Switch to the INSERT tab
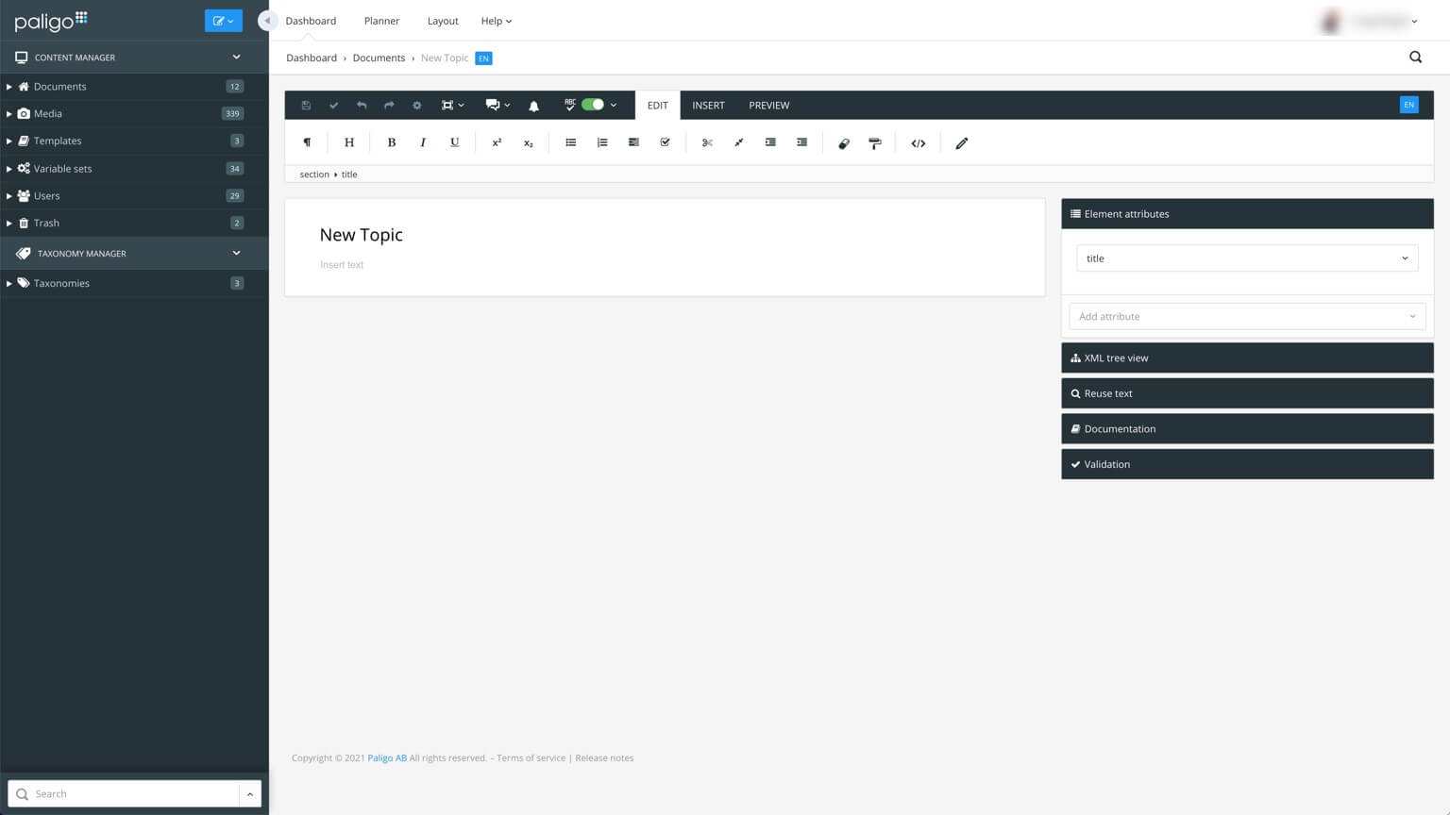The image size is (1450, 815). tap(708, 106)
